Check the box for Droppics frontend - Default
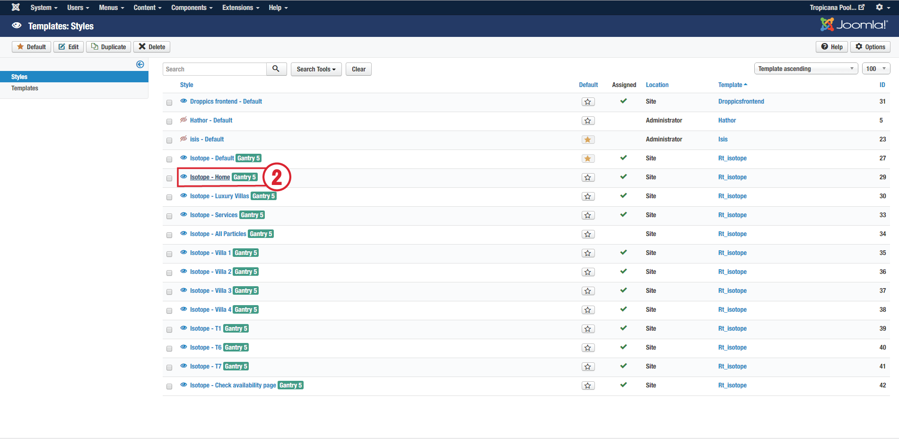The image size is (899, 439). pyautogui.click(x=169, y=103)
